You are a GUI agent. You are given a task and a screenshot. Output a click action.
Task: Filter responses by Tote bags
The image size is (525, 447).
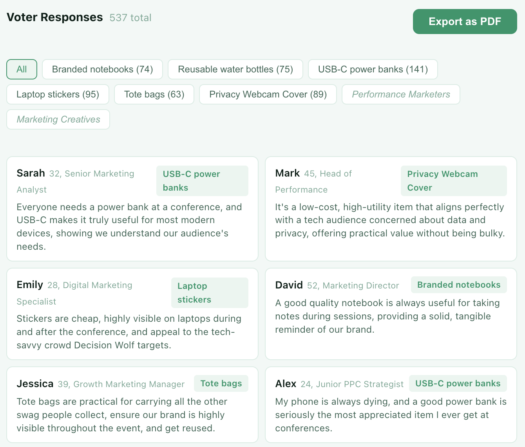point(154,94)
